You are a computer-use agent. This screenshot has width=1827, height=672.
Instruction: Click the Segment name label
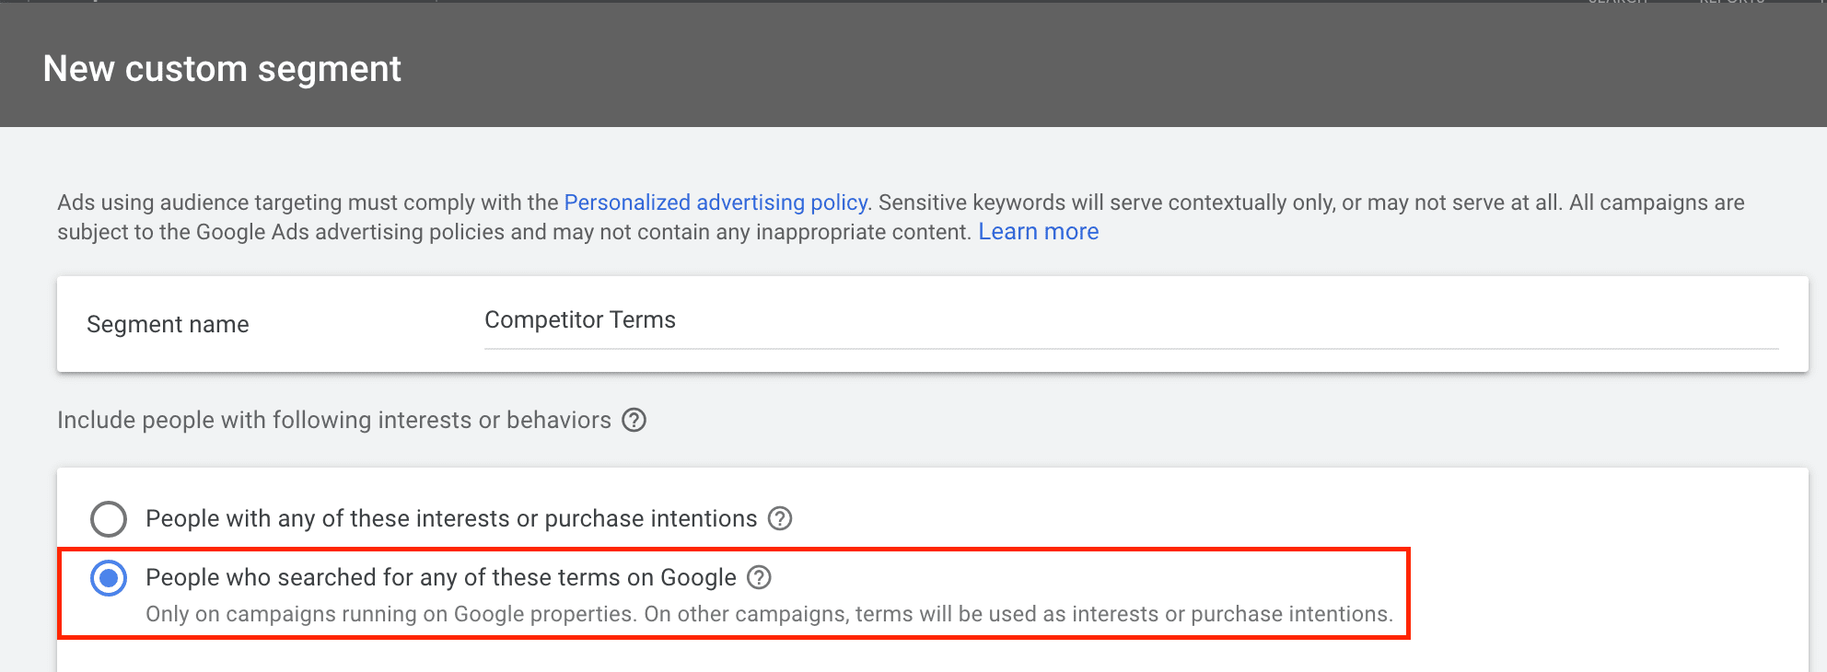pyautogui.click(x=168, y=324)
